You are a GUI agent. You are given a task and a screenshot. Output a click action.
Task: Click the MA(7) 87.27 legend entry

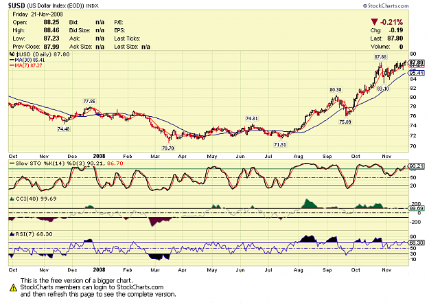25,65
